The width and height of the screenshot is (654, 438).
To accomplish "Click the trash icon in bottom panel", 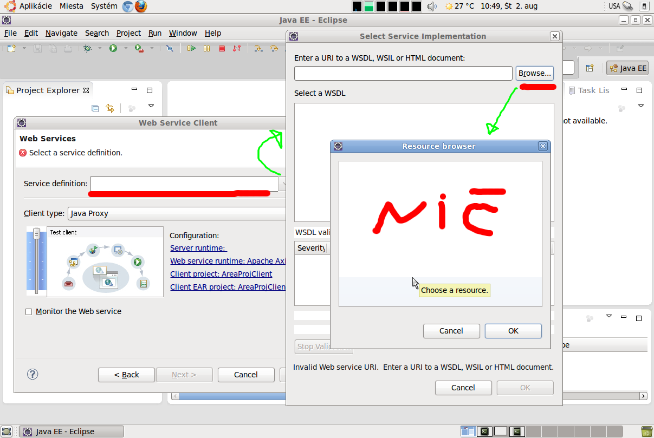I will click(x=646, y=432).
